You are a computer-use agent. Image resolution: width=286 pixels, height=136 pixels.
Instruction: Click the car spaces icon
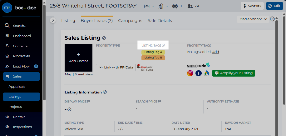tap(175, 6)
